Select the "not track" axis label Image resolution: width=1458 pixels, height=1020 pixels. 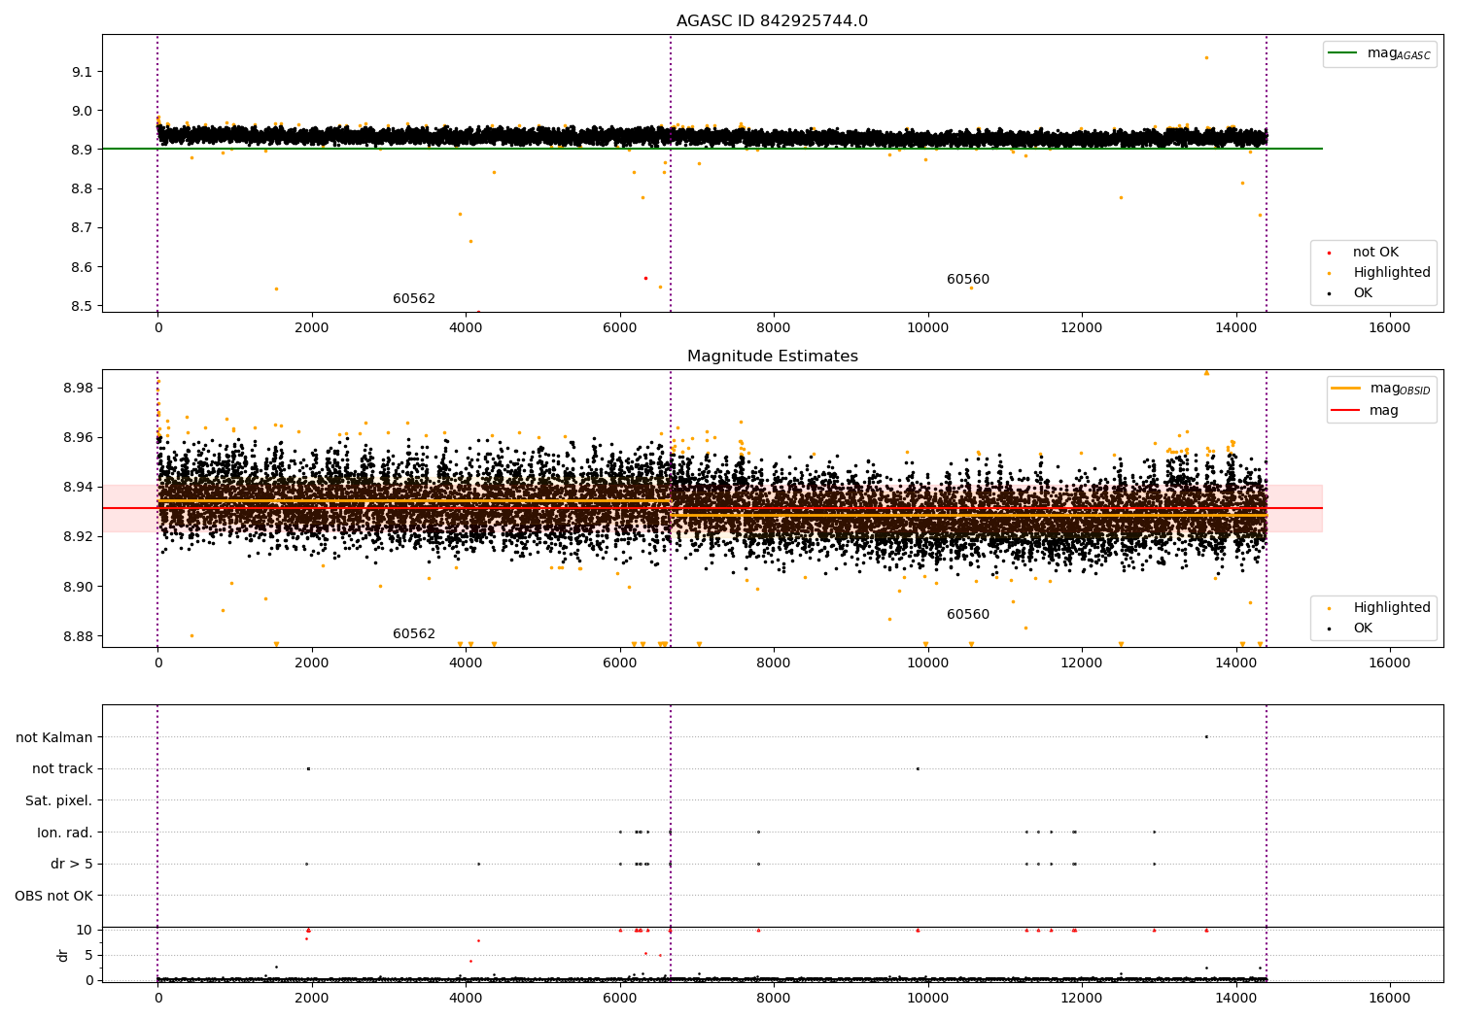click(62, 769)
